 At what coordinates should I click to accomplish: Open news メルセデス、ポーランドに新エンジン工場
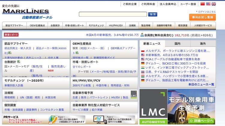(x=177, y=51)
